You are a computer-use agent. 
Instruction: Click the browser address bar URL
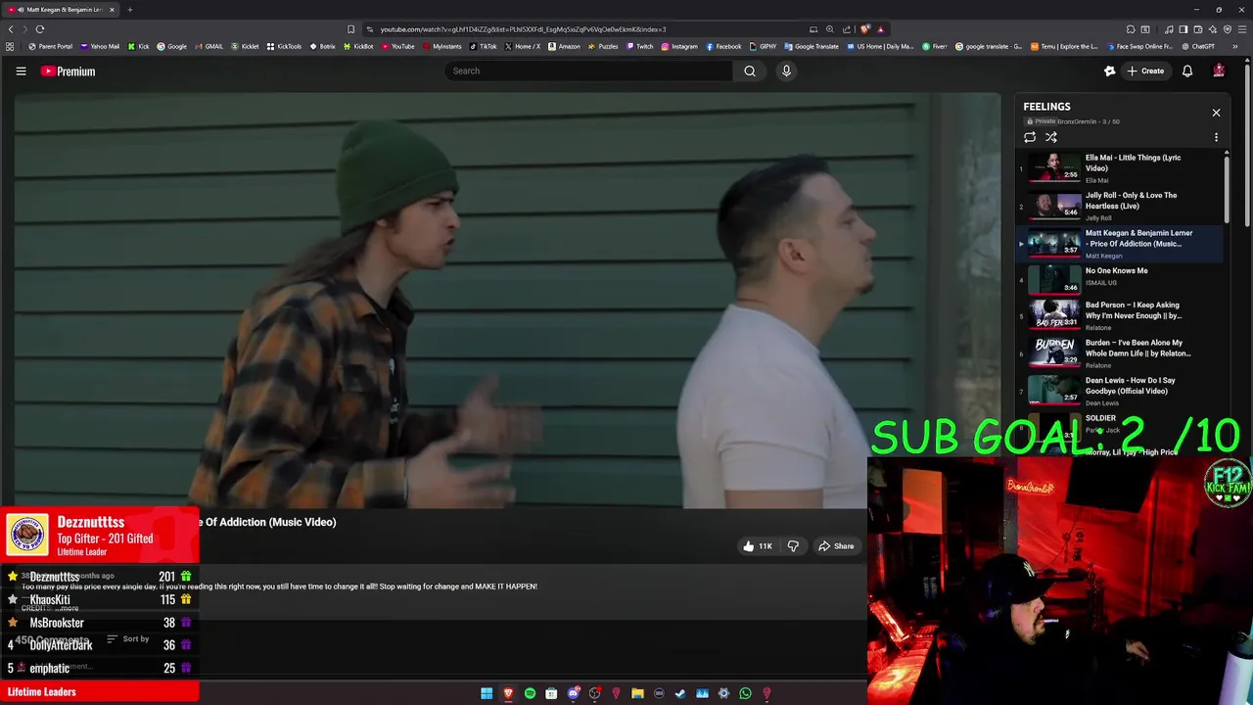click(523, 29)
